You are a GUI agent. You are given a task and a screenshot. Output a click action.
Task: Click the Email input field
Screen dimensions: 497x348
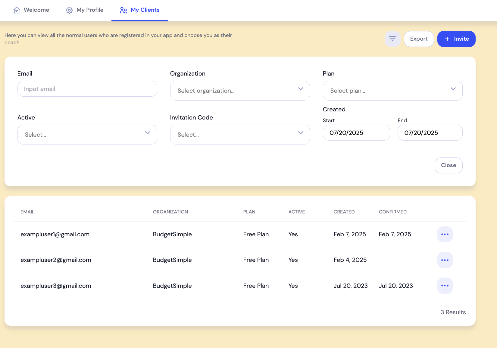(x=87, y=89)
